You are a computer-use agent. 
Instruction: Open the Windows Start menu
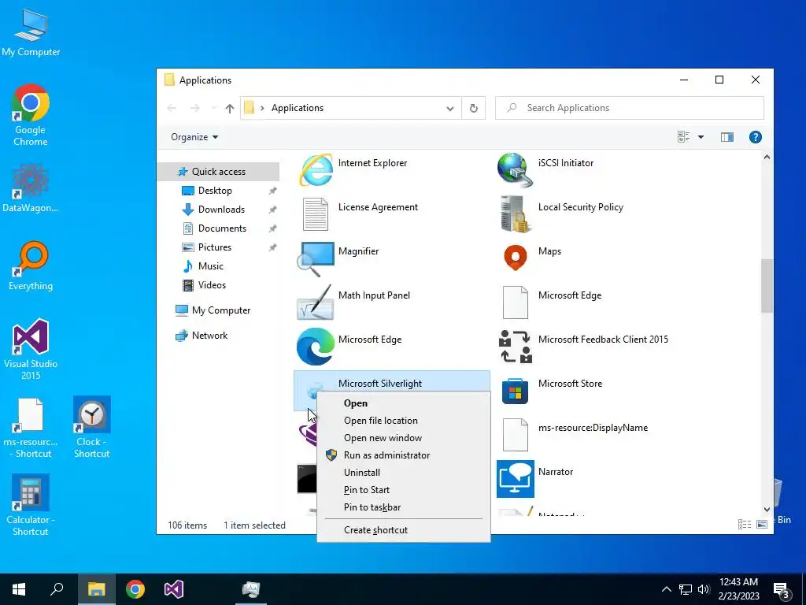19,589
